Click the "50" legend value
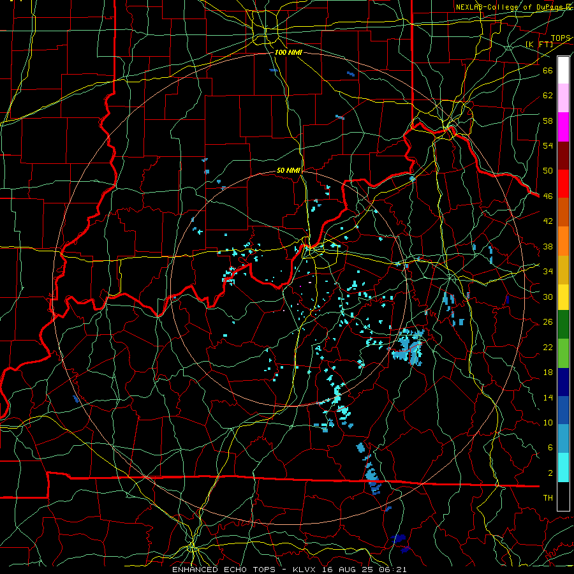 click(x=548, y=171)
